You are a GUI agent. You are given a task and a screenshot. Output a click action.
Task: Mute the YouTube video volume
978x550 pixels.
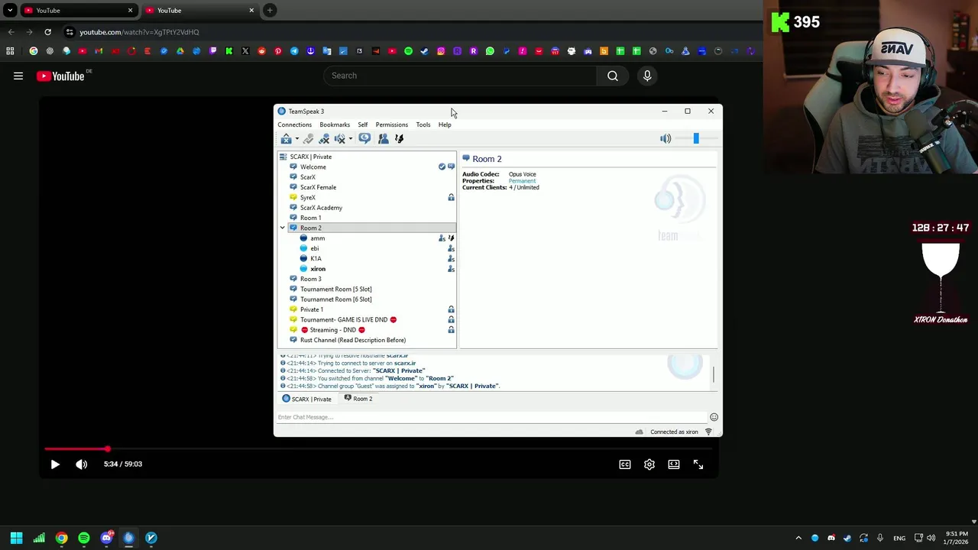[x=82, y=464]
